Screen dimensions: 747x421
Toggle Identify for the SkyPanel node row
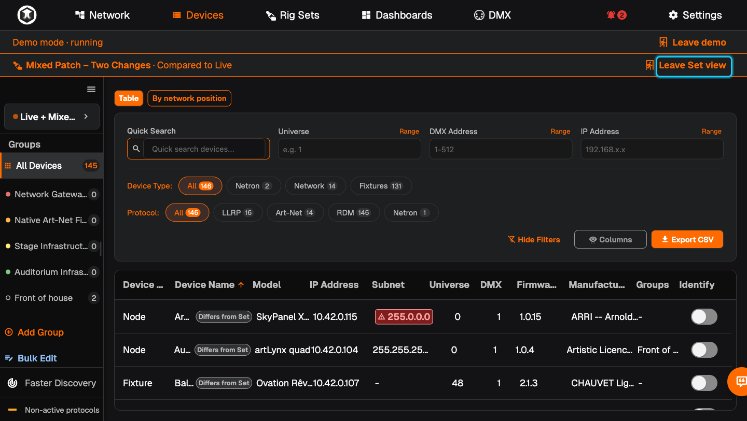click(704, 317)
